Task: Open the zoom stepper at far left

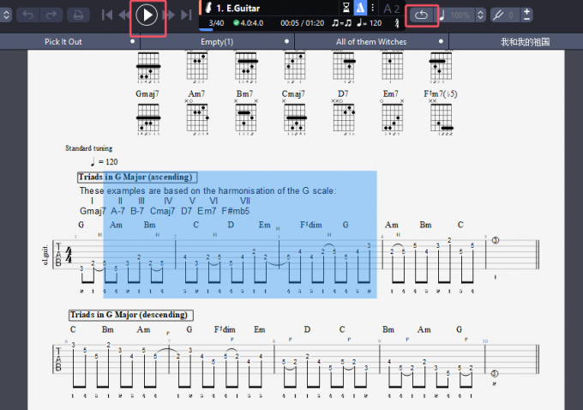Action: (x=4, y=15)
